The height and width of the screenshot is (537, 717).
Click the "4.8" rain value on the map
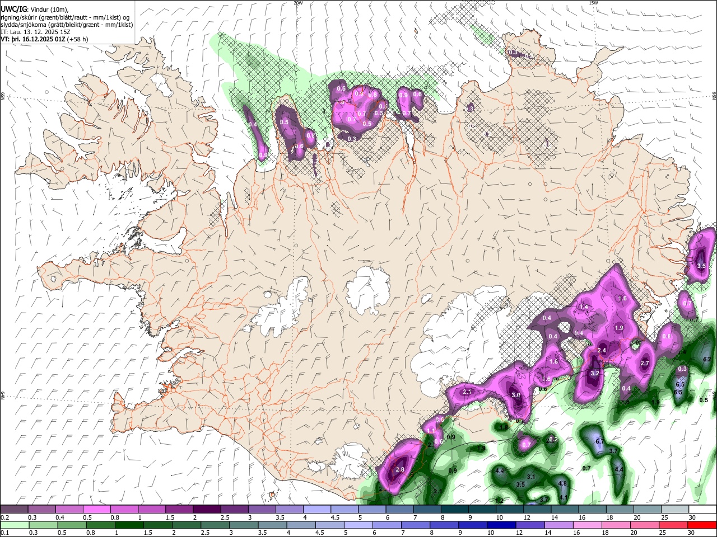click(562, 484)
